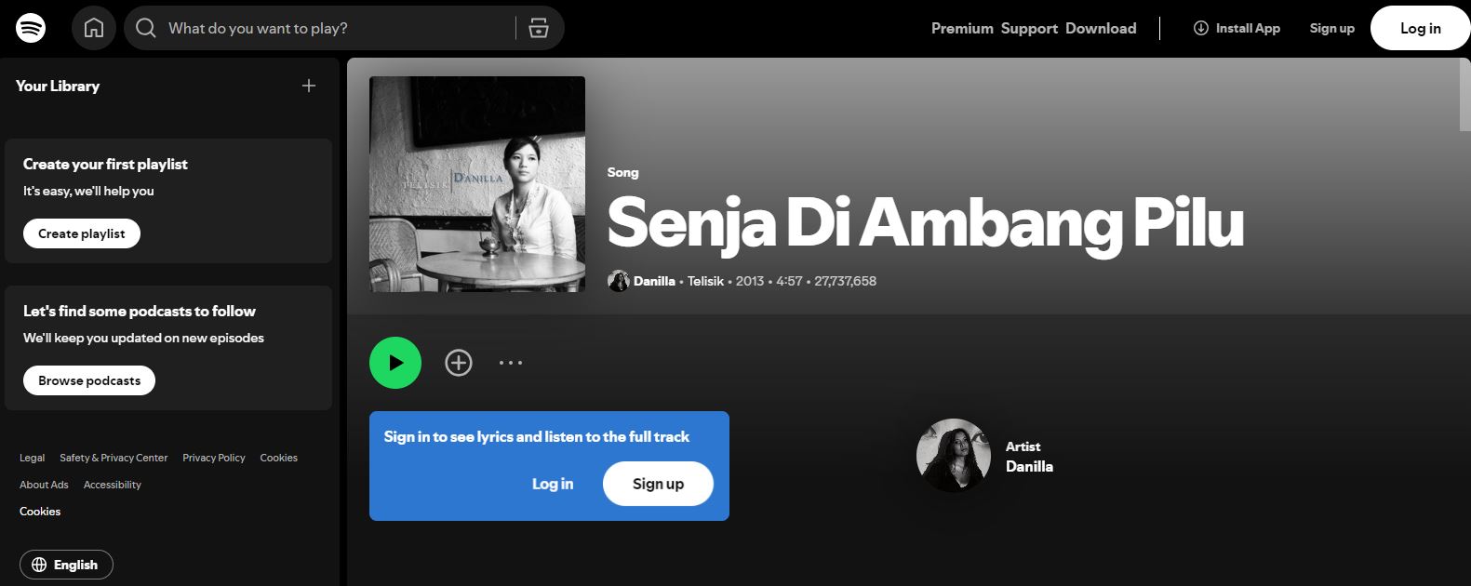Open the About Ads link
1471x586 pixels.
pos(44,485)
